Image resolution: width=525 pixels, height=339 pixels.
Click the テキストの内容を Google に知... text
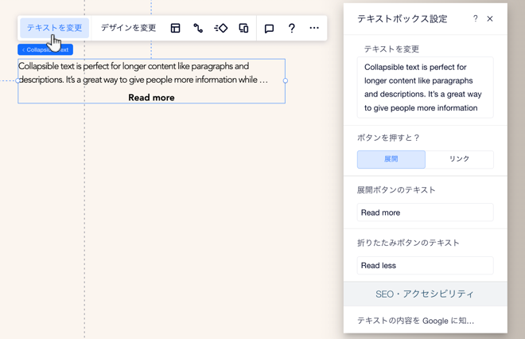415,321
